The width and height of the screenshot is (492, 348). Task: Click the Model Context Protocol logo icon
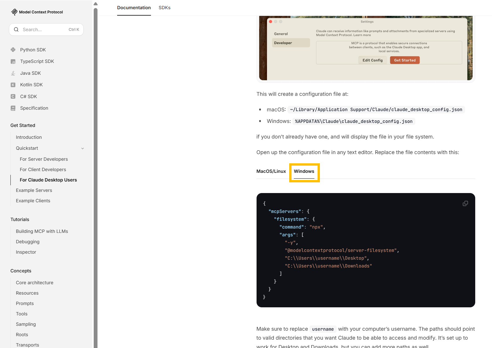(14, 12)
